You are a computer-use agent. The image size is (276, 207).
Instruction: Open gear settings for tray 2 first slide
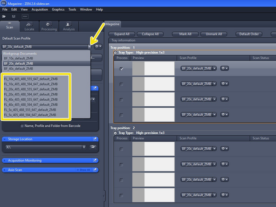pyautogui.click(x=224, y=149)
